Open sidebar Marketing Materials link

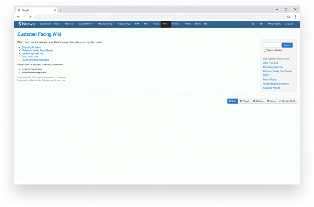coord(273,67)
